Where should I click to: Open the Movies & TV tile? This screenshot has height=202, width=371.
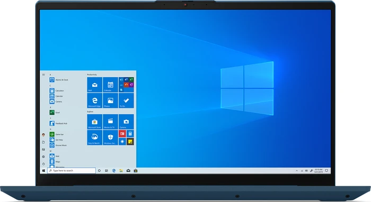point(110,122)
